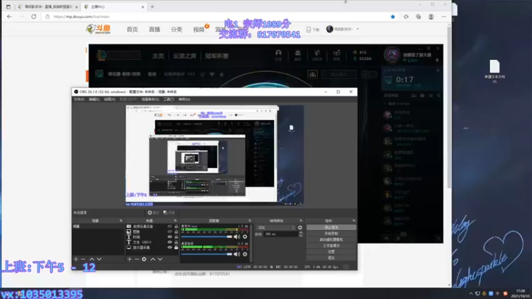Toggle lock on 图像 source
The height and width of the screenshot is (299, 532).
tap(176, 231)
